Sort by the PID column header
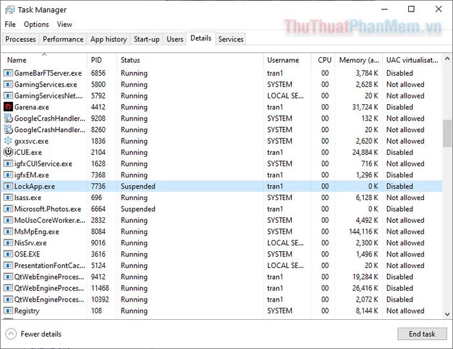This screenshot has height=349, width=453. 102,60
